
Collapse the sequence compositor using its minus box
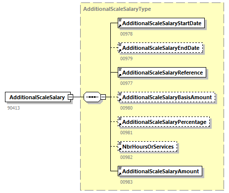coord(103,97)
